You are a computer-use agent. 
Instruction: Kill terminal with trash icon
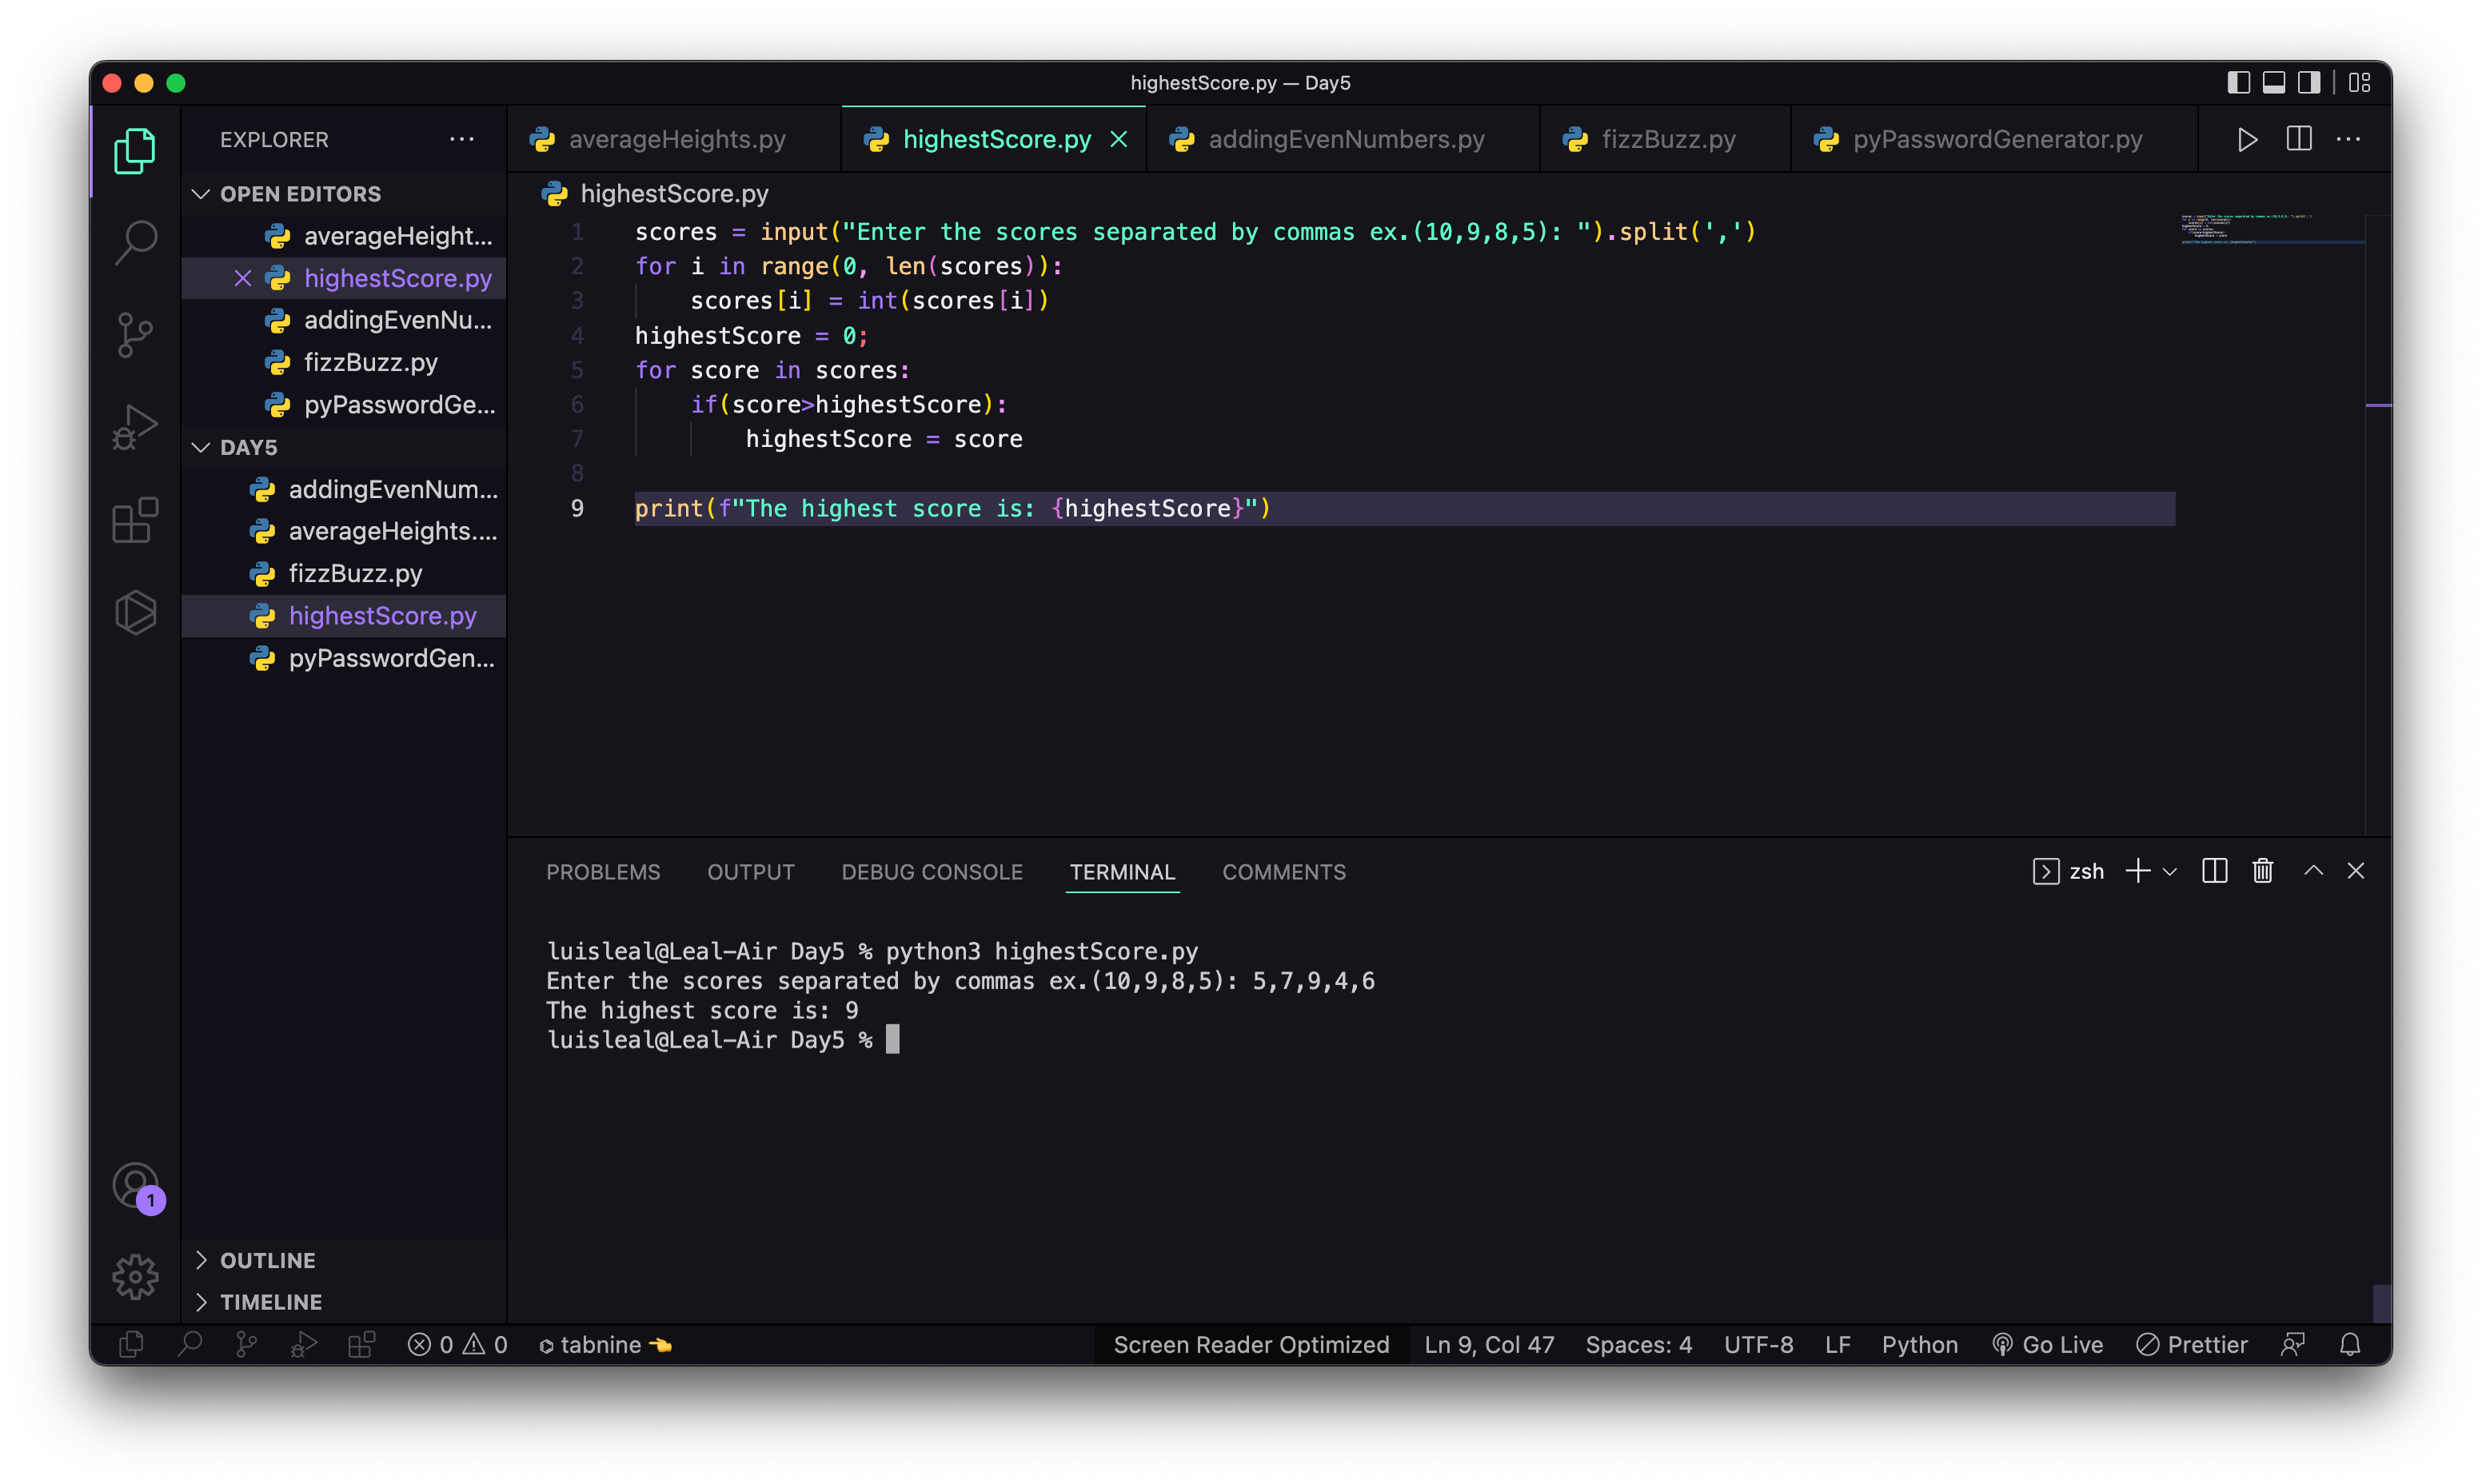click(2262, 871)
